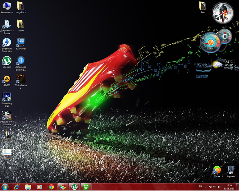Viewport: 239px width, 192px height.
Task: Open the megakach folder
Action: tap(21, 8)
